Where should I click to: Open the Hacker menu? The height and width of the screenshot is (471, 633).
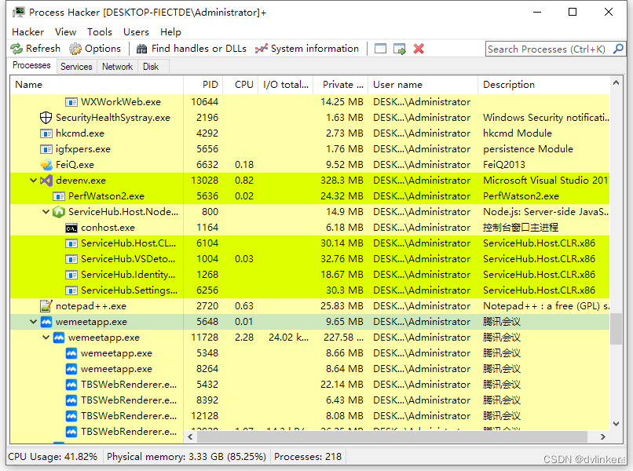[x=27, y=32]
